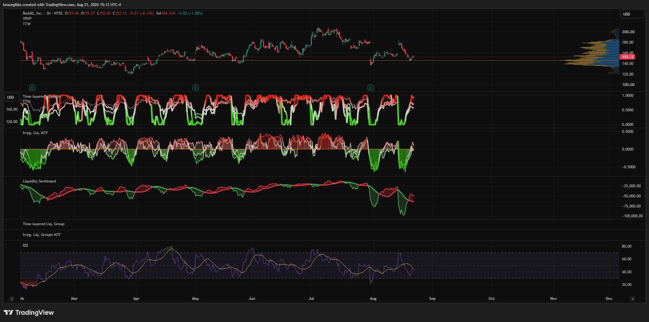Click the 80.00 RSI scale label
This screenshot has width=649, height=322.
click(x=627, y=246)
